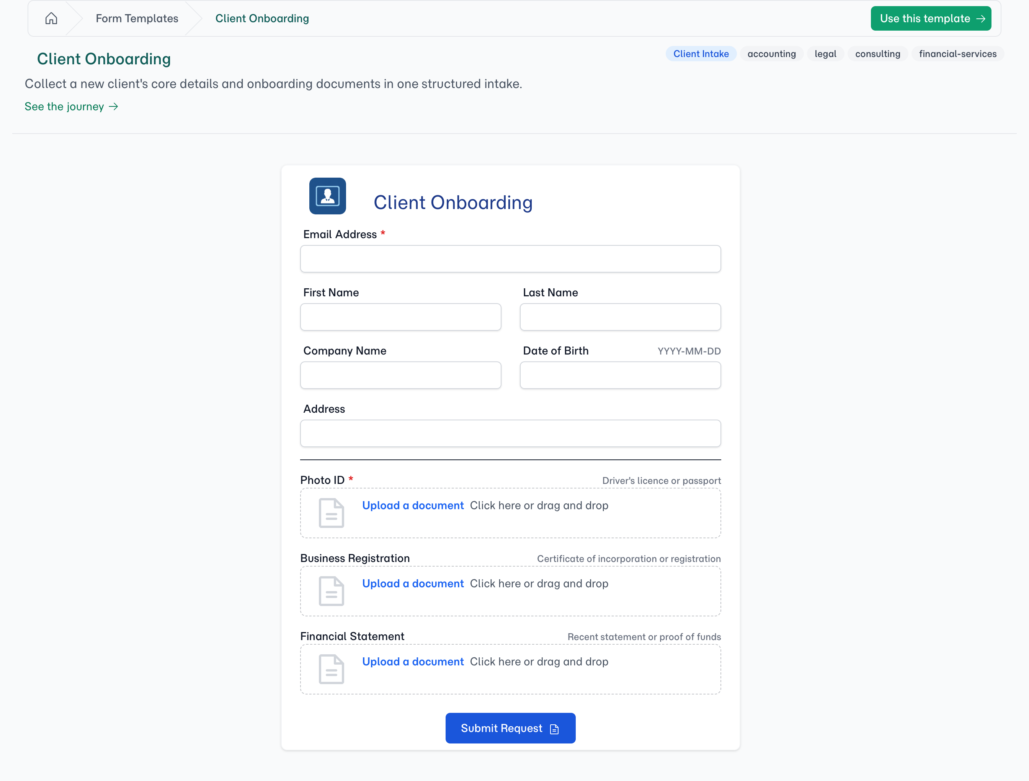Click the form card's Client Onboarding title

(x=453, y=203)
